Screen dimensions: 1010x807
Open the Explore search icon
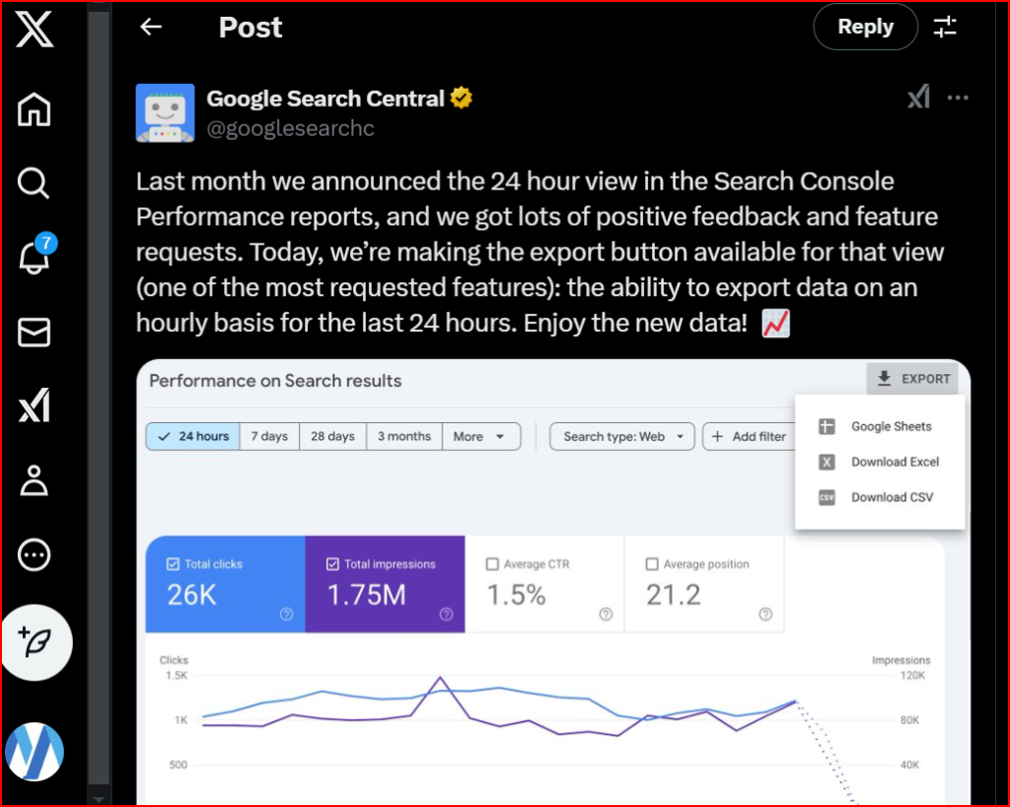(34, 183)
